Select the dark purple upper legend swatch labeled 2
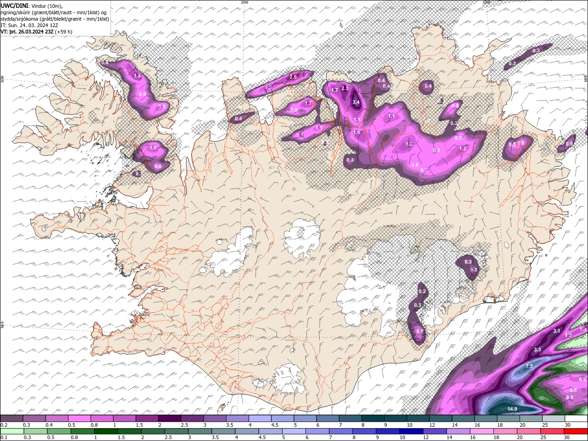This screenshot has height=441, width=588. click(x=169, y=418)
